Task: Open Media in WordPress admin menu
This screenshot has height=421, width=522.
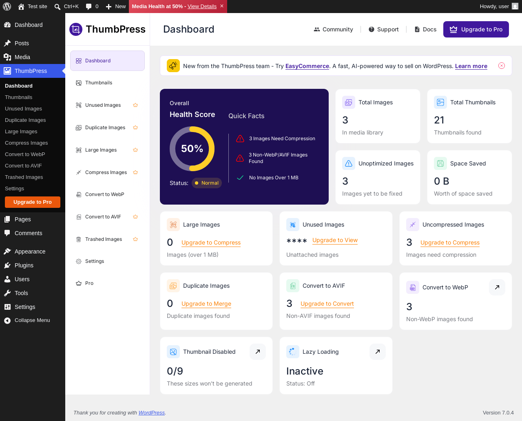Action: (x=33, y=57)
